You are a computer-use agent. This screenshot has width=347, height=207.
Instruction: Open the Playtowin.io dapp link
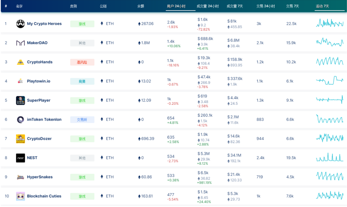pos(39,81)
